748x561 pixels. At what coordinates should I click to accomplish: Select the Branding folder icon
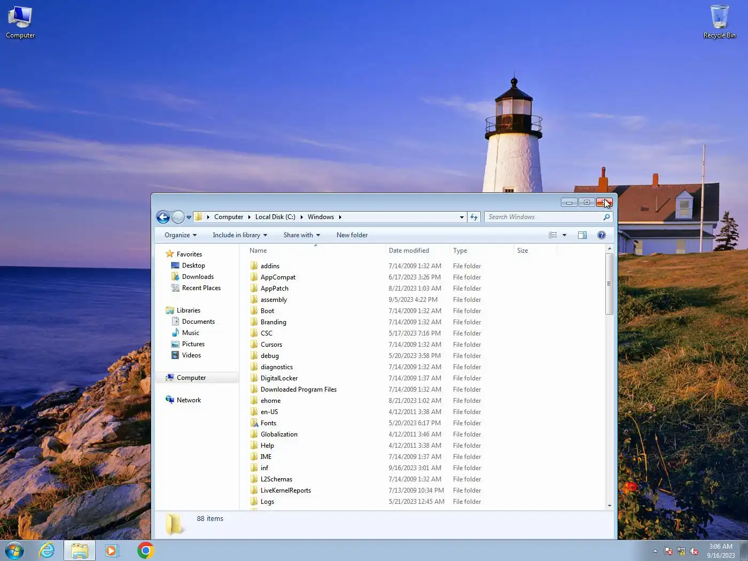coord(254,322)
